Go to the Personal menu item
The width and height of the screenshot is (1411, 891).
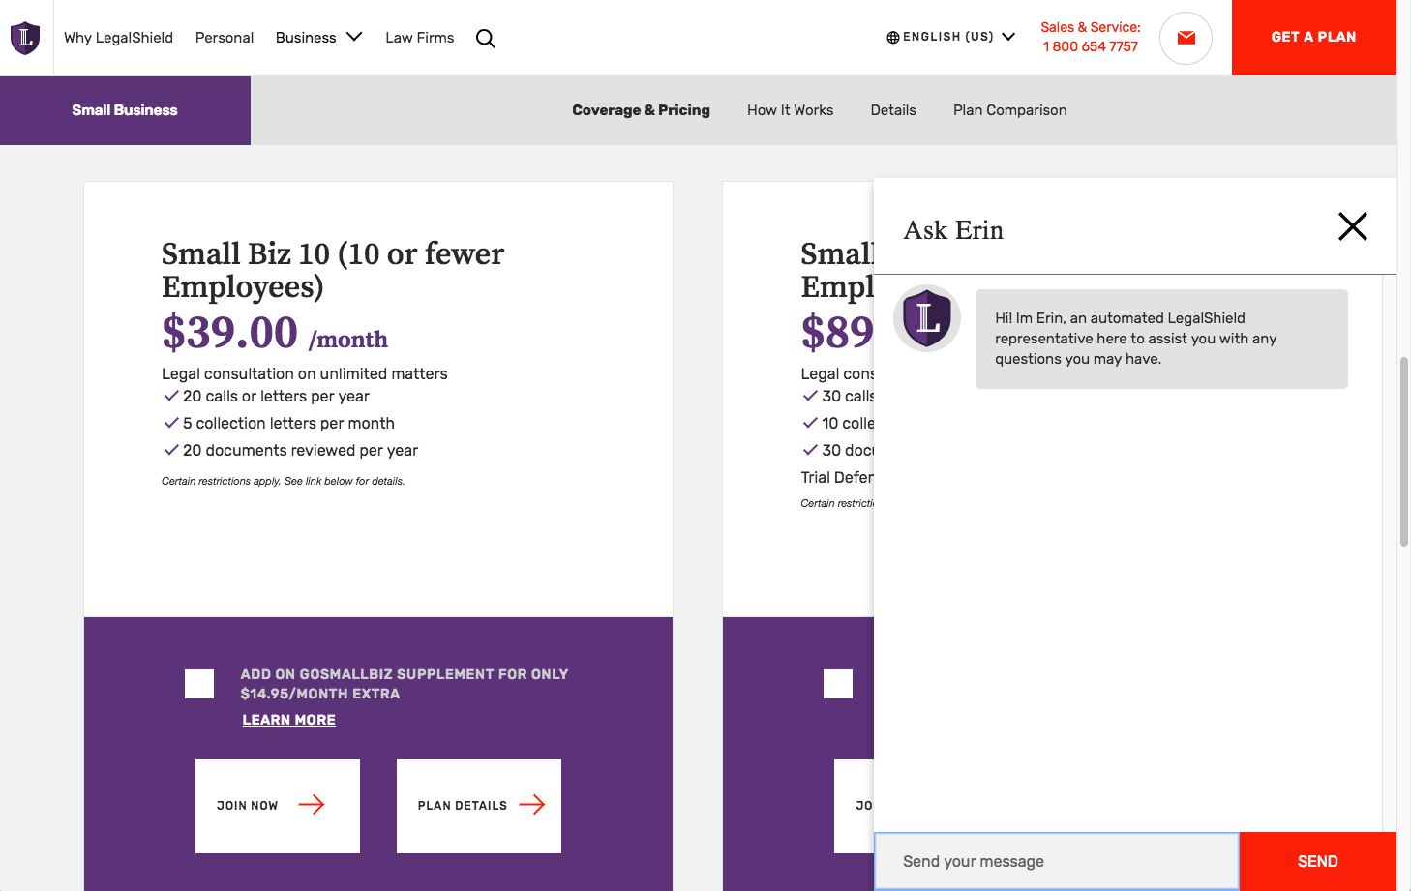[x=225, y=38]
